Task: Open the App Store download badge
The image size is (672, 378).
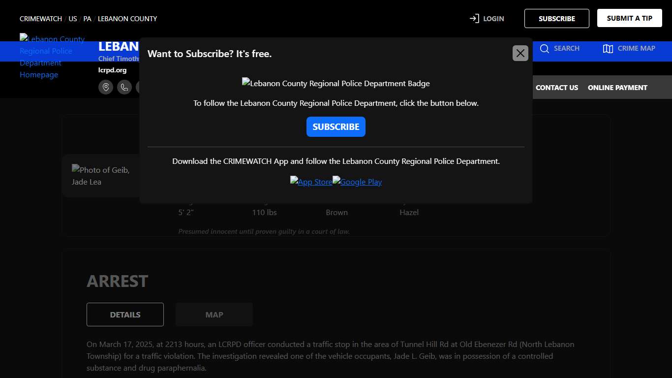Action: coord(311,182)
